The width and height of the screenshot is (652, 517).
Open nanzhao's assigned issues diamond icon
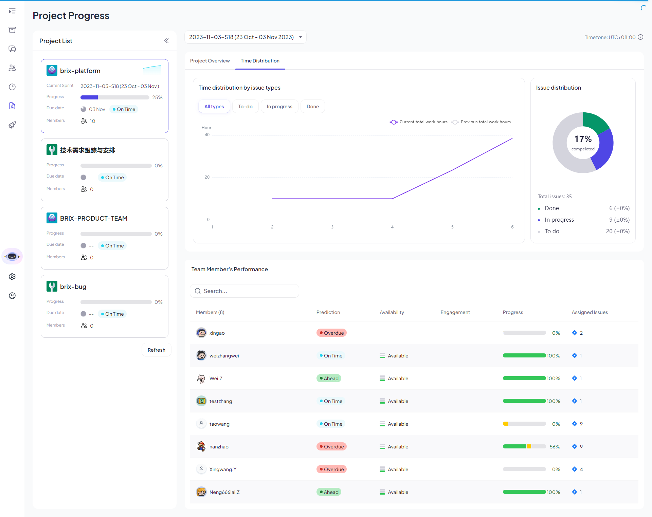coord(575,446)
